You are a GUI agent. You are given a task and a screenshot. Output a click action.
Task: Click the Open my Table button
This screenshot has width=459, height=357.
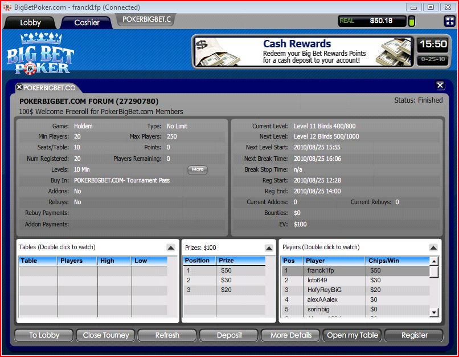click(352, 335)
